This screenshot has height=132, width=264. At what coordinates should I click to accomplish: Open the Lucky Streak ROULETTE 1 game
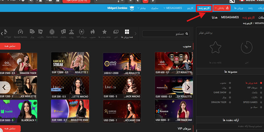70,63
